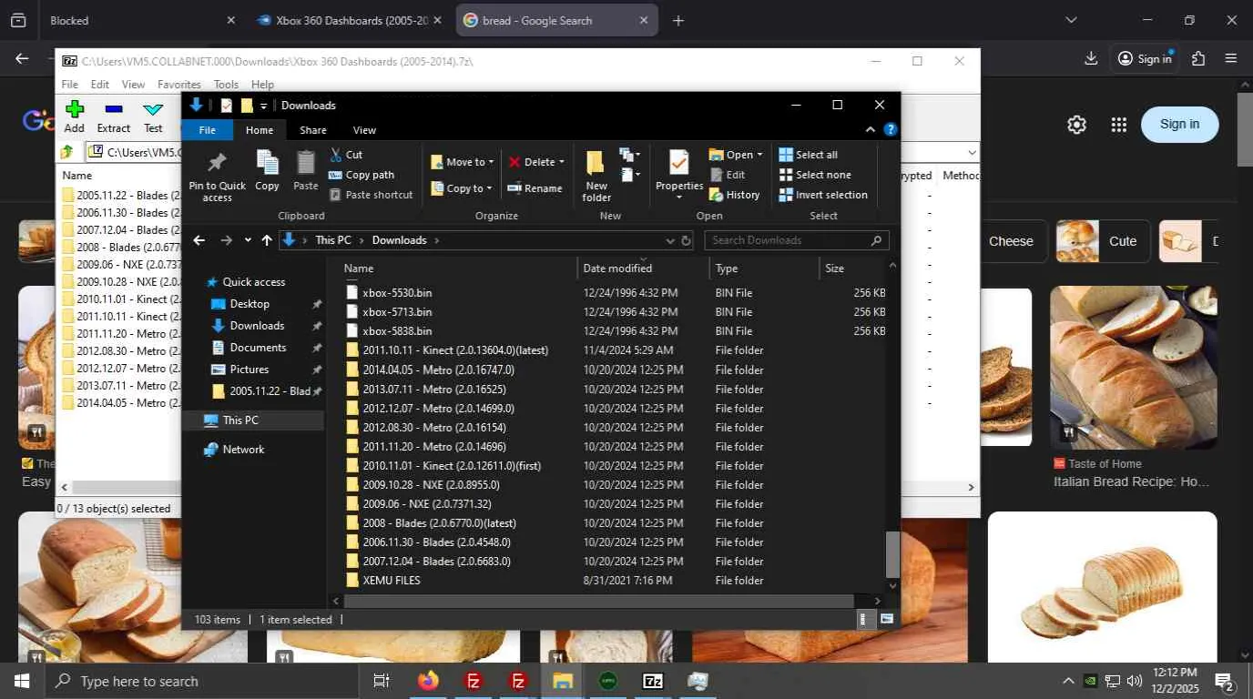The image size is (1253, 699).
Task: Rename the selected item via the ribbon
Action: click(535, 188)
